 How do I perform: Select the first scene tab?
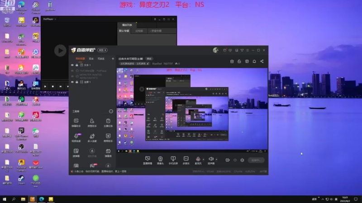coord(81,59)
